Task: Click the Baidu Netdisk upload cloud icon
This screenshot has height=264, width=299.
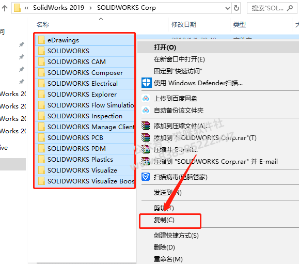Action: tap(146, 99)
